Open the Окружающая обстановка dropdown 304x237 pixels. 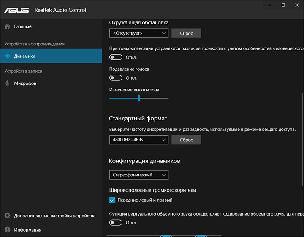tap(138, 33)
